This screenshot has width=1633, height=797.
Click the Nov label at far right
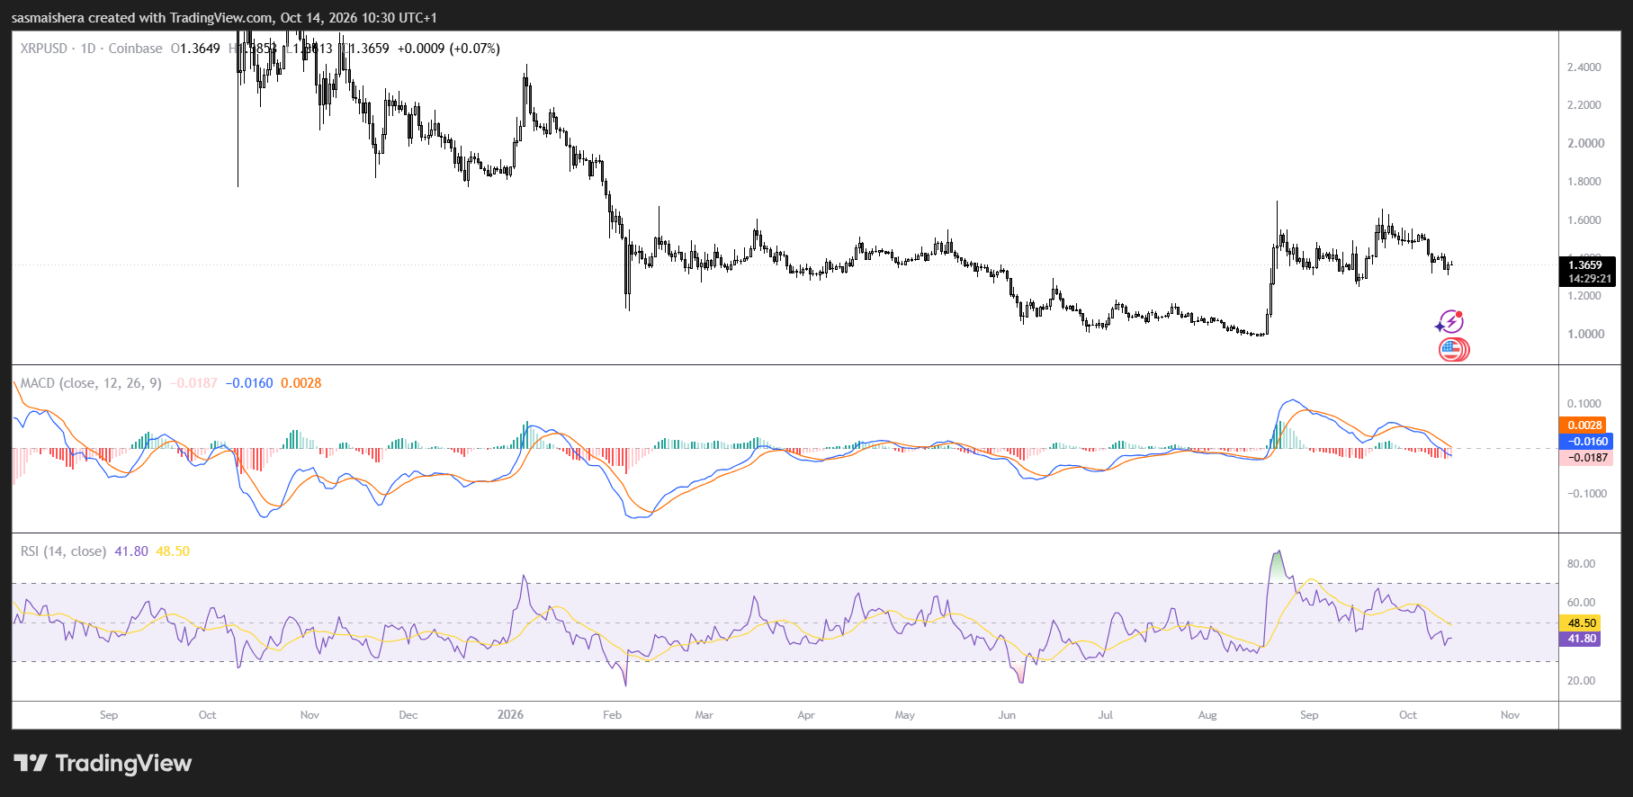point(1511,715)
